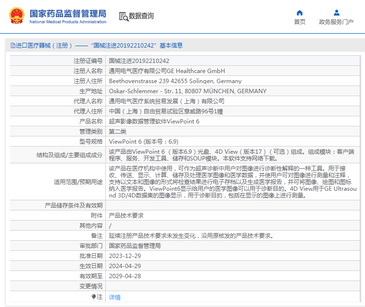The height and width of the screenshot is (307, 365).
Task: Click National Medical Products Administration subtitle
Action: pyautogui.click(x=68, y=22)
